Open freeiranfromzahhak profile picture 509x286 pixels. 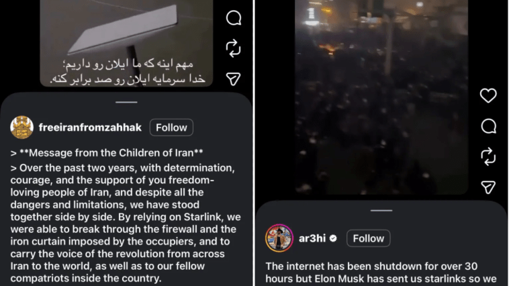click(x=21, y=128)
